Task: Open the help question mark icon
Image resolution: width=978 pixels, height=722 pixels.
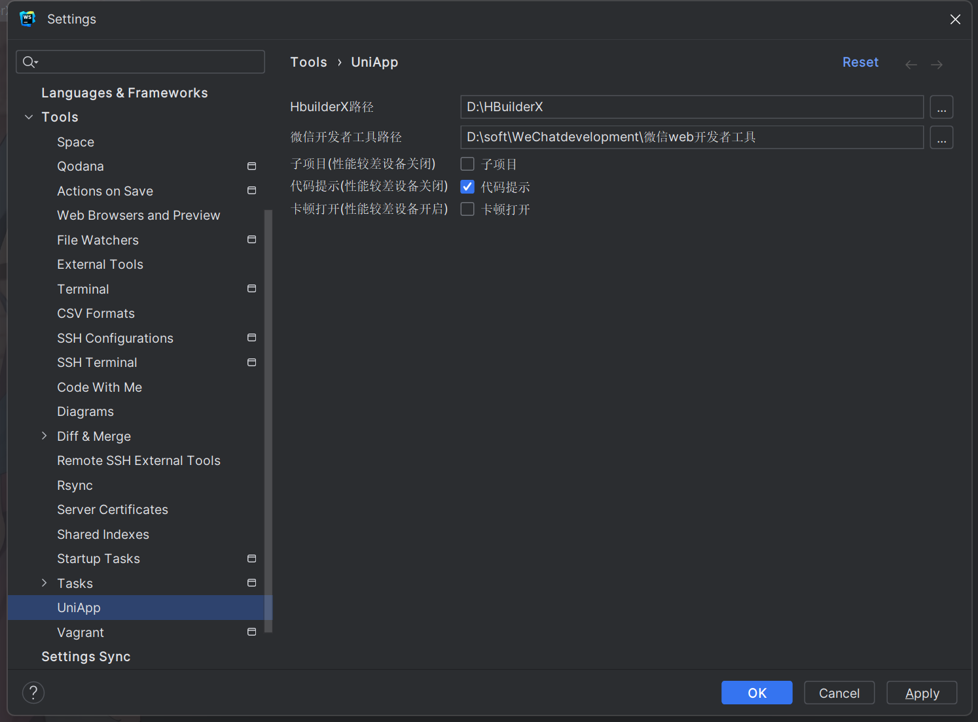Action: click(33, 693)
